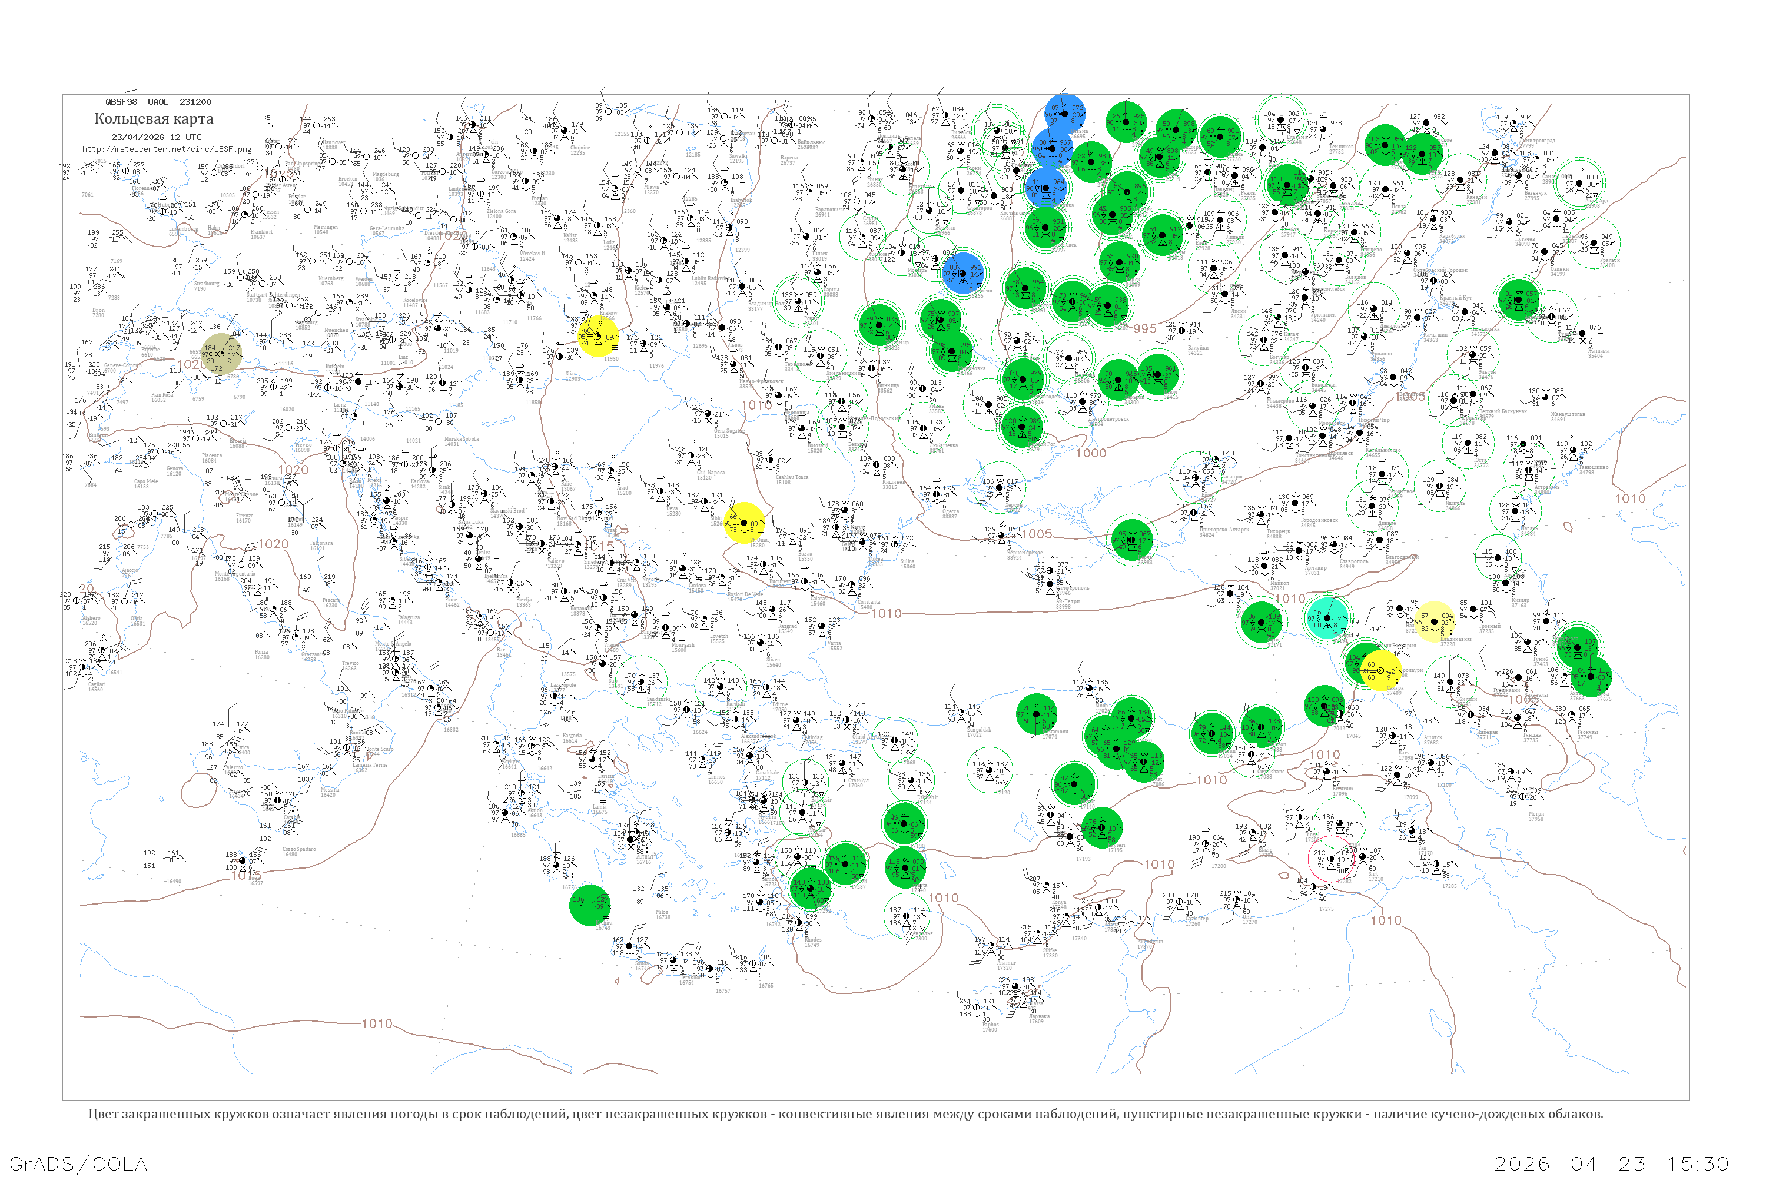This screenshot has height=1177, width=1766.
Task: Click the GrADS/COLA label at bottom left
Action: pyautogui.click(x=78, y=1163)
